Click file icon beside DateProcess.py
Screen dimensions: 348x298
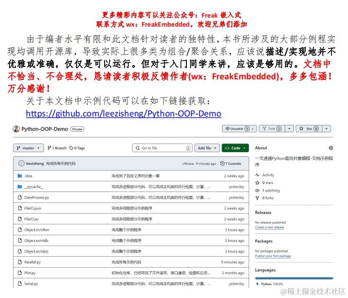tap(20, 197)
